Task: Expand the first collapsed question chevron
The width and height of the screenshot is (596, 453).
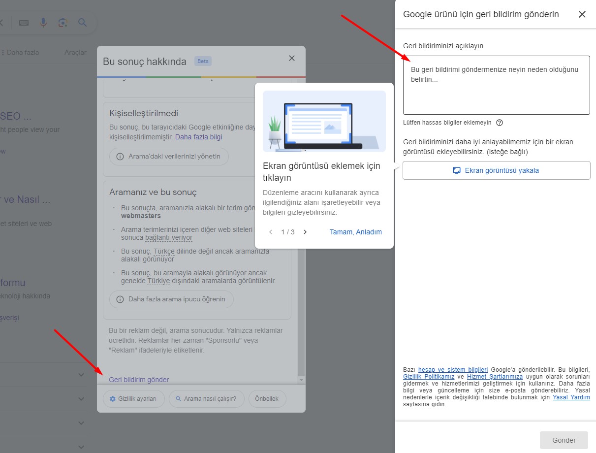Action: coord(82,375)
